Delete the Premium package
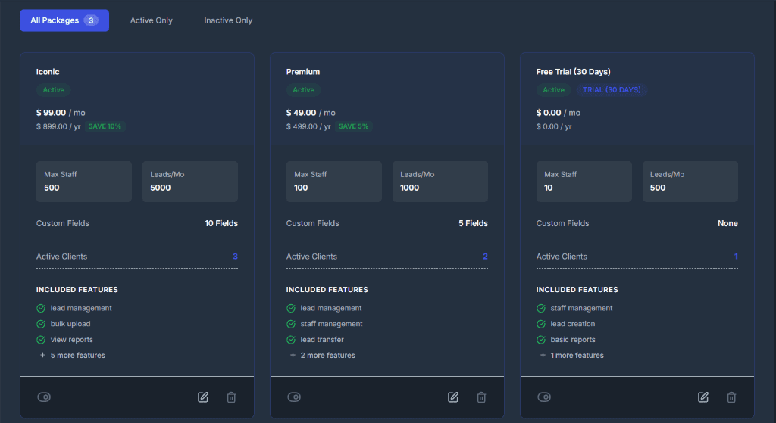776x423 pixels. tap(481, 397)
